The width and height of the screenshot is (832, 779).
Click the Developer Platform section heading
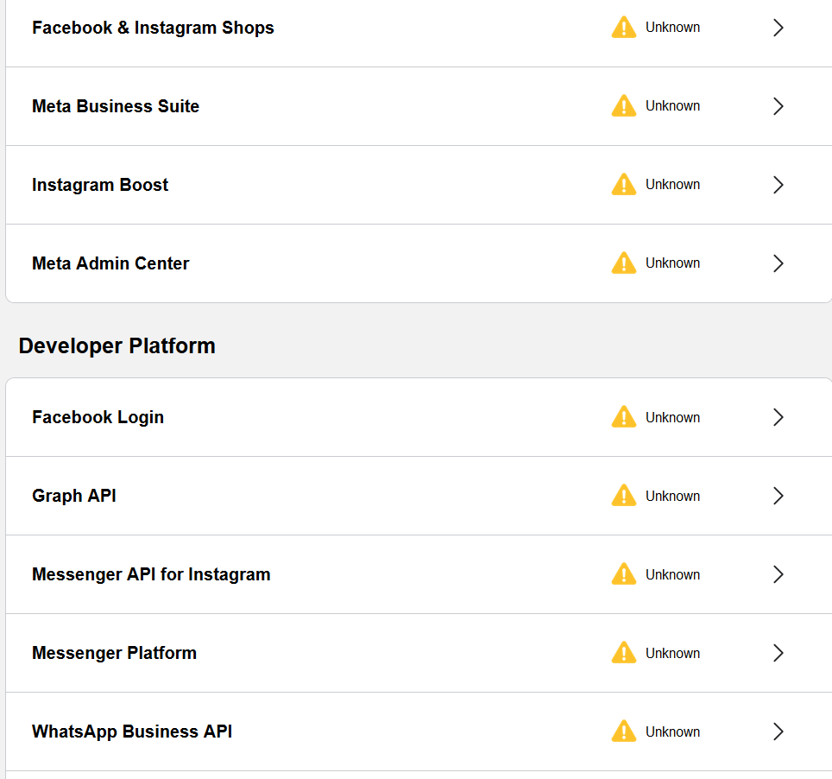(x=117, y=345)
